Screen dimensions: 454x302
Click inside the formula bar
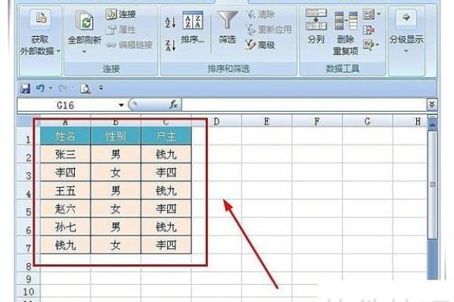click(x=304, y=105)
